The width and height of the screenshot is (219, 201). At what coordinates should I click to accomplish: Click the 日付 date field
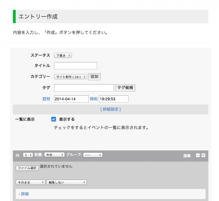tap(71, 99)
